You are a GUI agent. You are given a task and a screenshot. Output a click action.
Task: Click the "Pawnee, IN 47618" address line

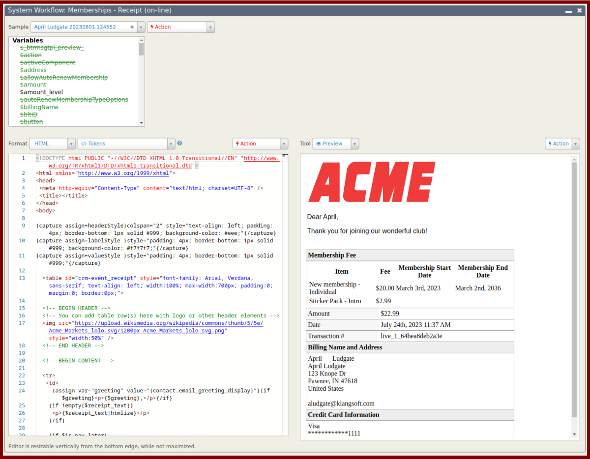333,381
